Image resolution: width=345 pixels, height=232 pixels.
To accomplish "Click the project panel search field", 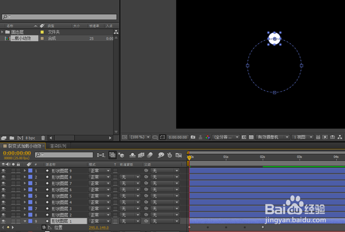I will (59, 17).
